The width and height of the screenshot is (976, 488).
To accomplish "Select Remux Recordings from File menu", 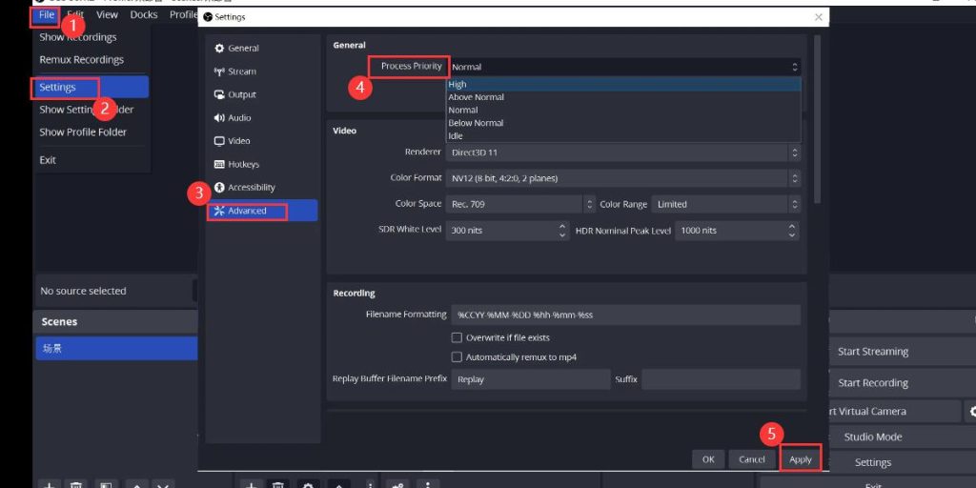I will click(81, 59).
